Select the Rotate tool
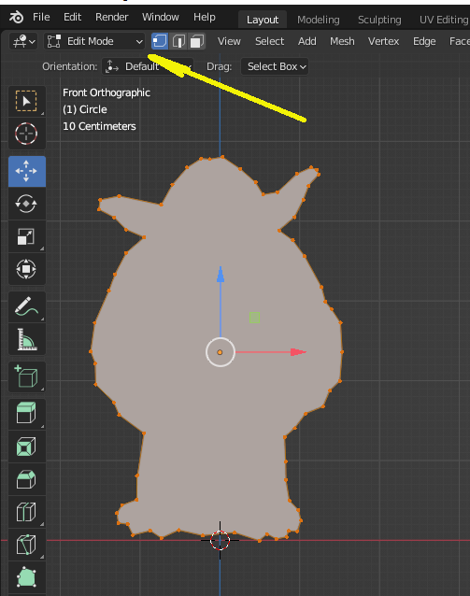470x596 pixels. point(26,204)
